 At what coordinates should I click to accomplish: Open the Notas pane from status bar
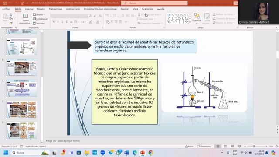(189, 147)
